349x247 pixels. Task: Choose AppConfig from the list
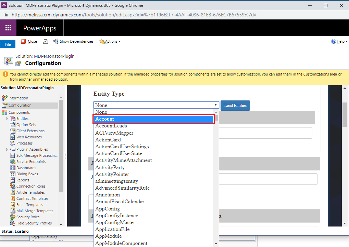click(153, 209)
